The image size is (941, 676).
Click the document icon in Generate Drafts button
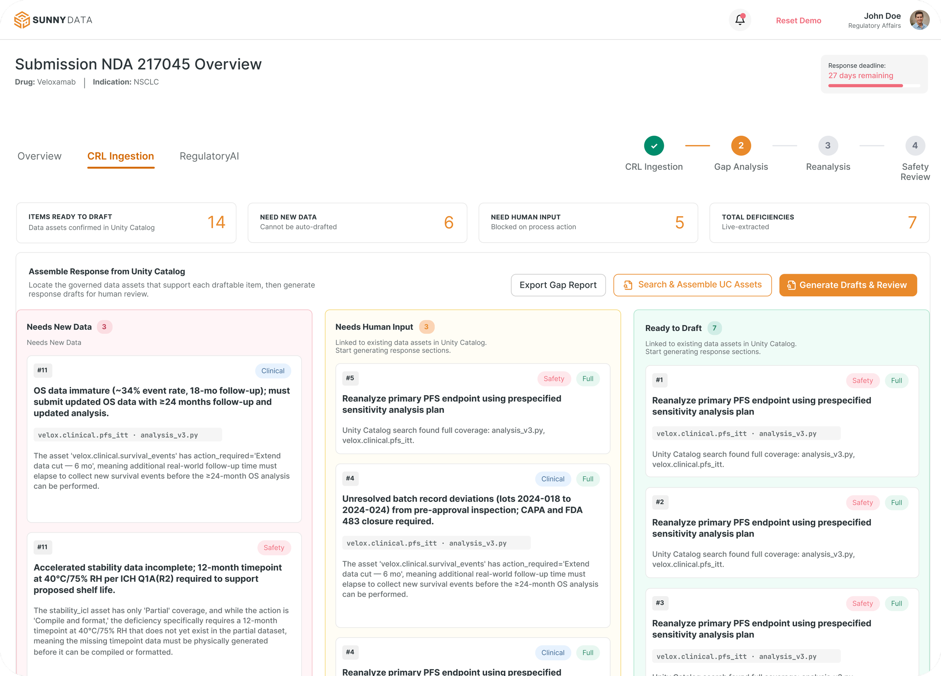click(791, 285)
